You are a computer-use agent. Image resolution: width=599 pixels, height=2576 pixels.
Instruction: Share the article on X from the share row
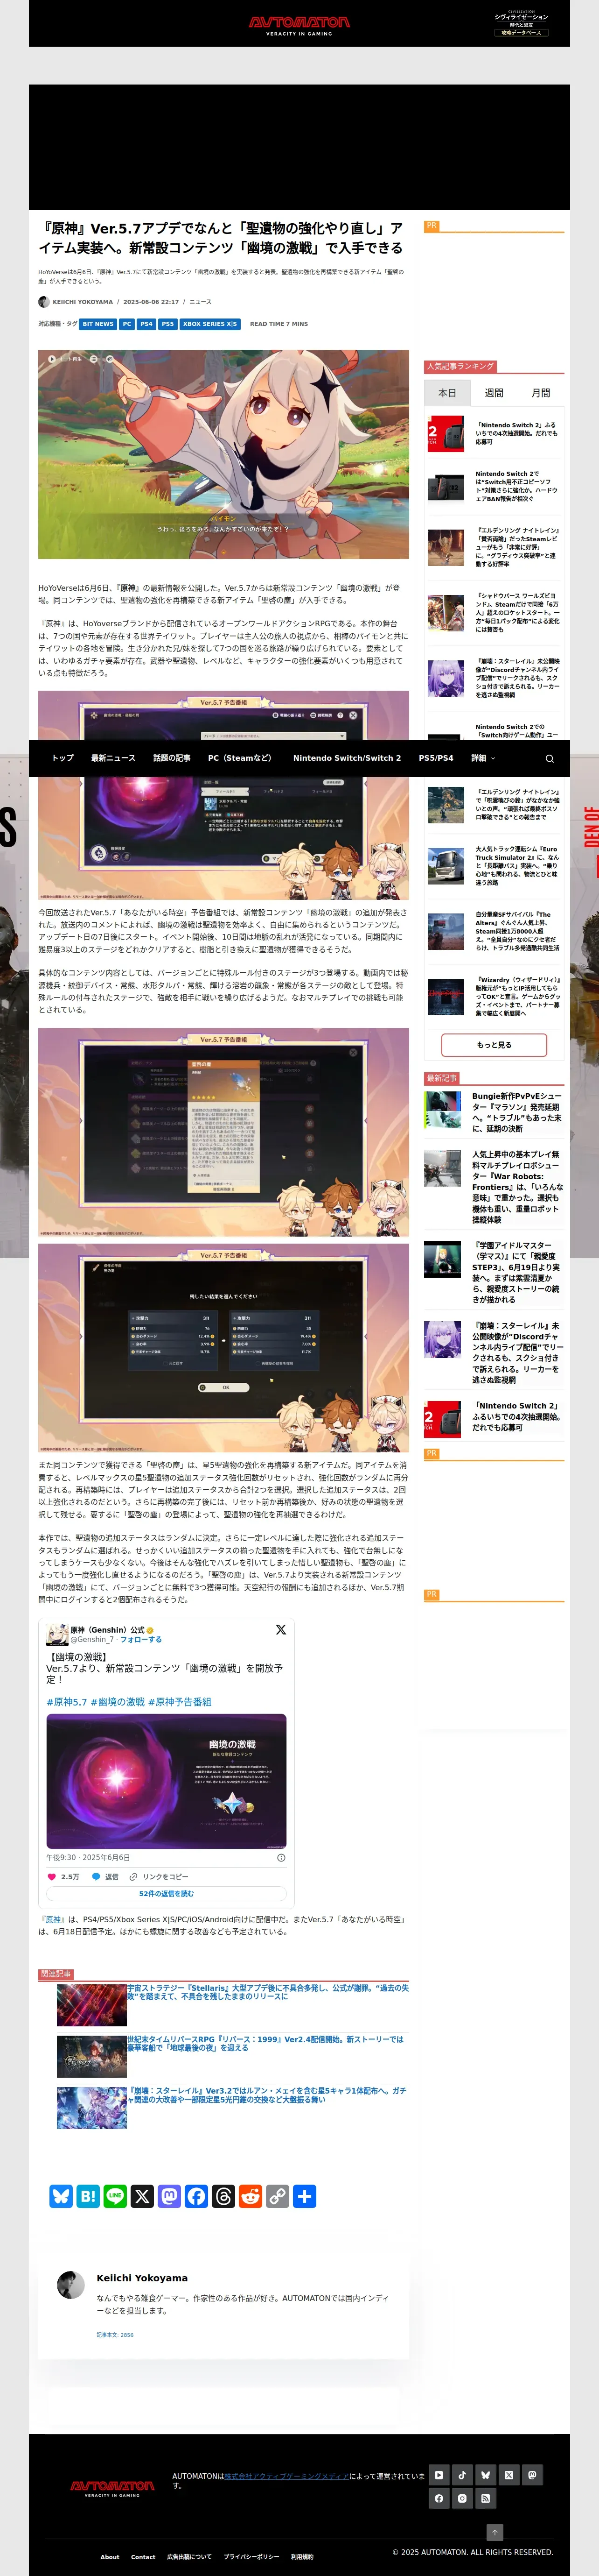[x=142, y=2196]
